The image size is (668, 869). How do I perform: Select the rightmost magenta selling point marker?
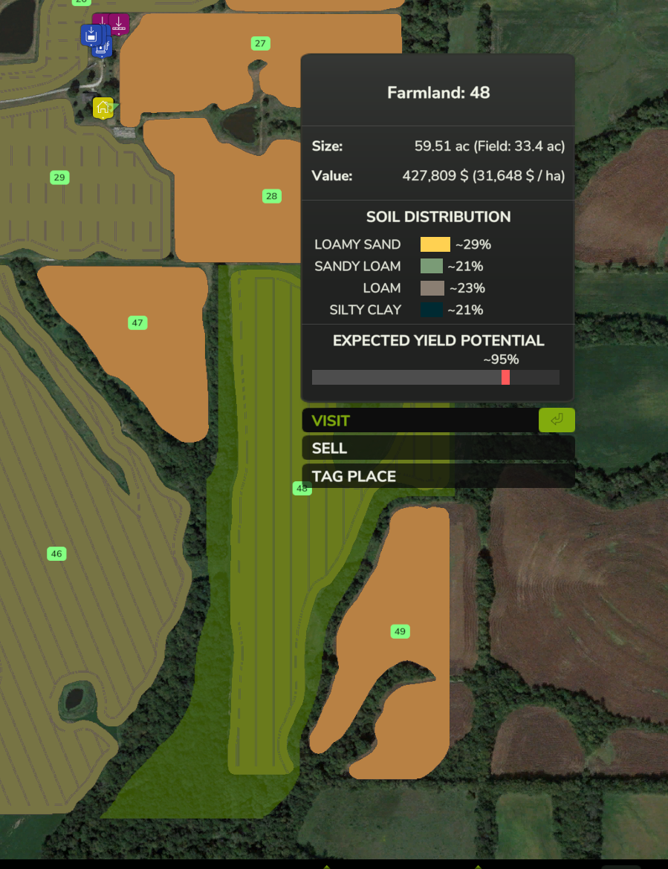119,22
